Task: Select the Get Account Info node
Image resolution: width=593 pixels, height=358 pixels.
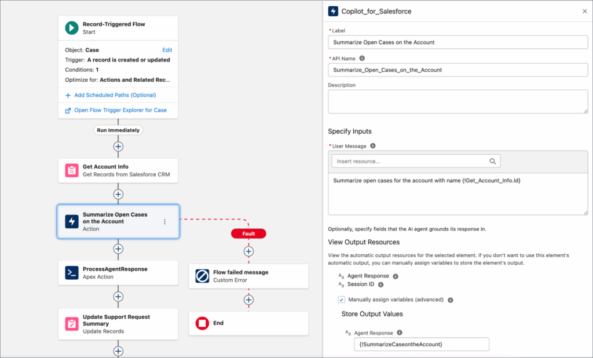Action: (x=118, y=170)
